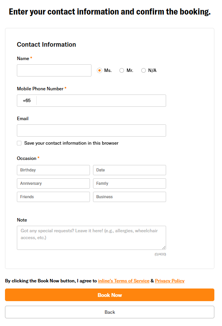
Task: Choose the N/A title option
Action: click(144, 70)
